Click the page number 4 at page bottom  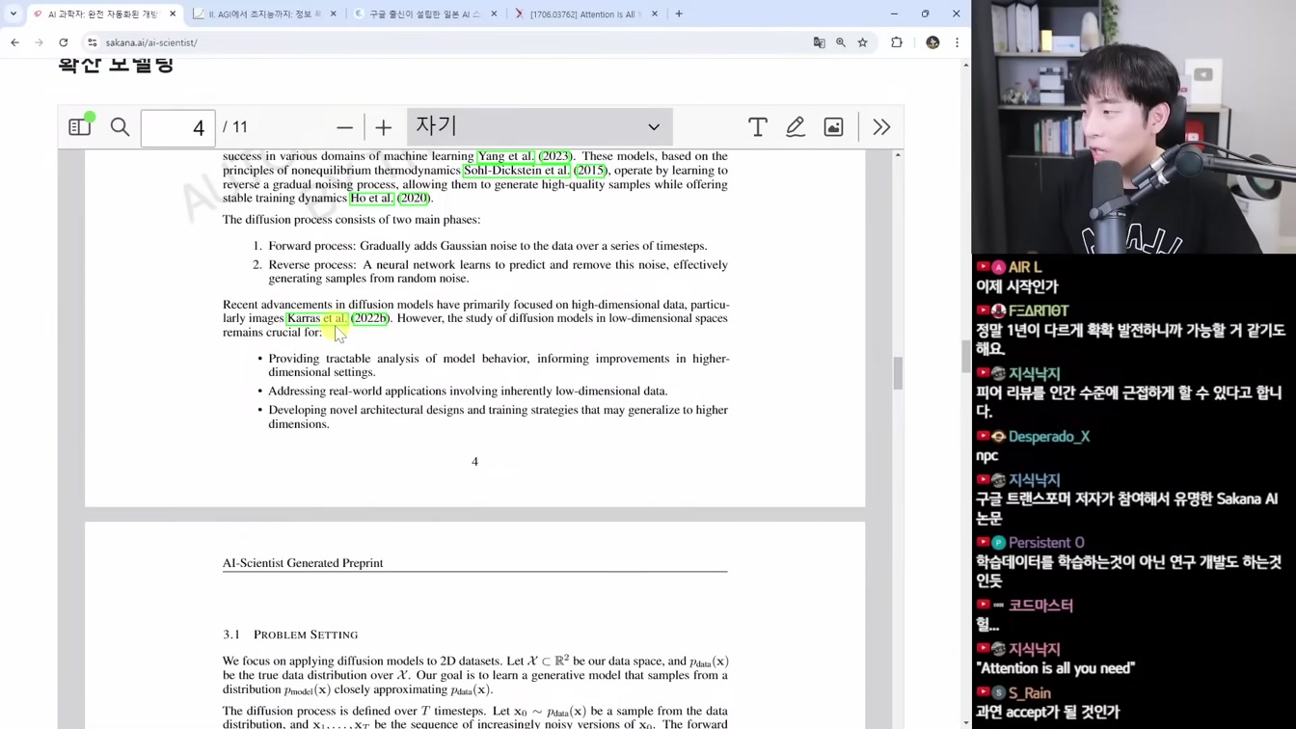[474, 462]
